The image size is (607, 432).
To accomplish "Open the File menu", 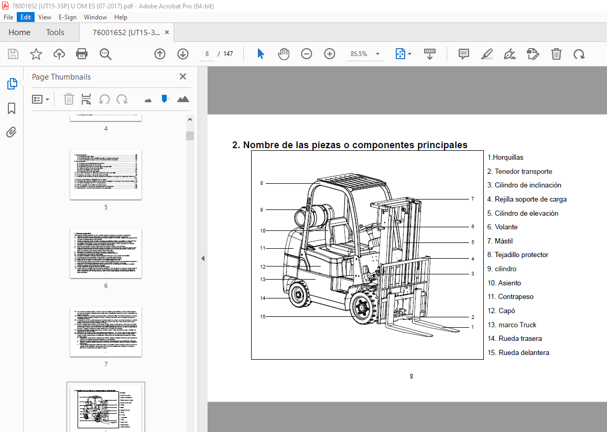I will pyautogui.click(x=8, y=17).
